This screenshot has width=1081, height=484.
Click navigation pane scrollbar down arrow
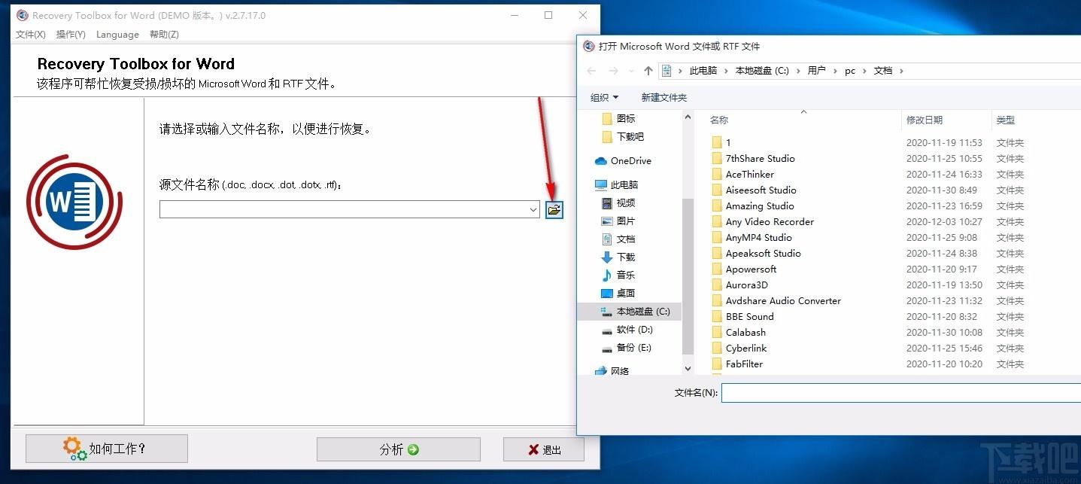(x=688, y=368)
